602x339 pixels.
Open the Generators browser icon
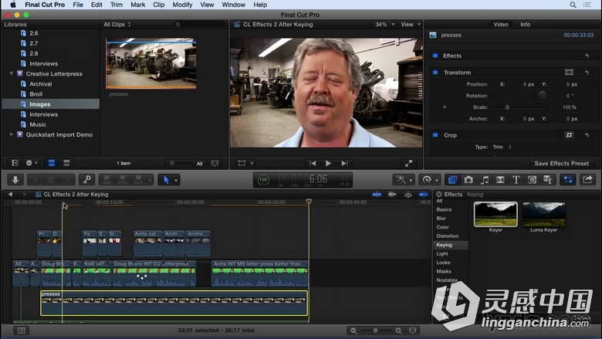pos(532,180)
